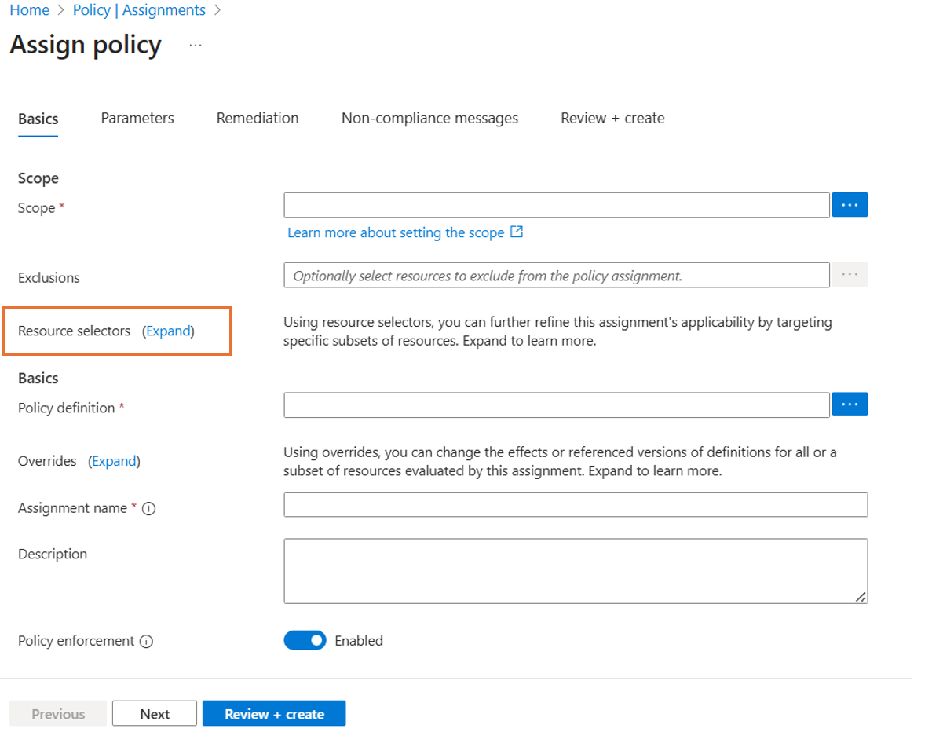Go back to Policy | Assignments breadcrumb
The width and height of the screenshot is (943, 743).
point(139,10)
